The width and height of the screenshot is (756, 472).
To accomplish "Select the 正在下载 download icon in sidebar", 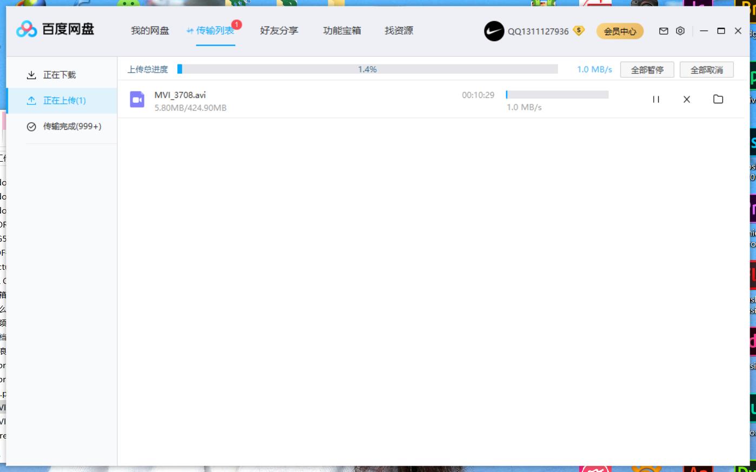I will 32,74.
